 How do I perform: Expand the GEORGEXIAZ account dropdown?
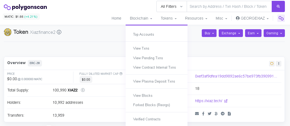252,18
